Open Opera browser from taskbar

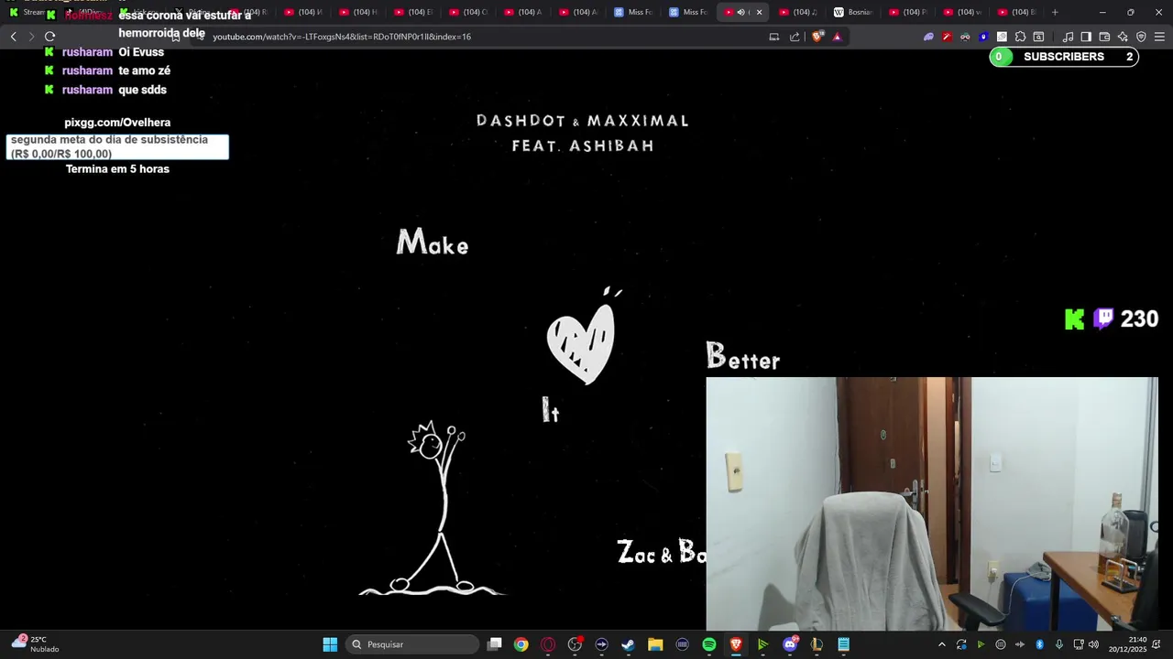click(548, 644)
